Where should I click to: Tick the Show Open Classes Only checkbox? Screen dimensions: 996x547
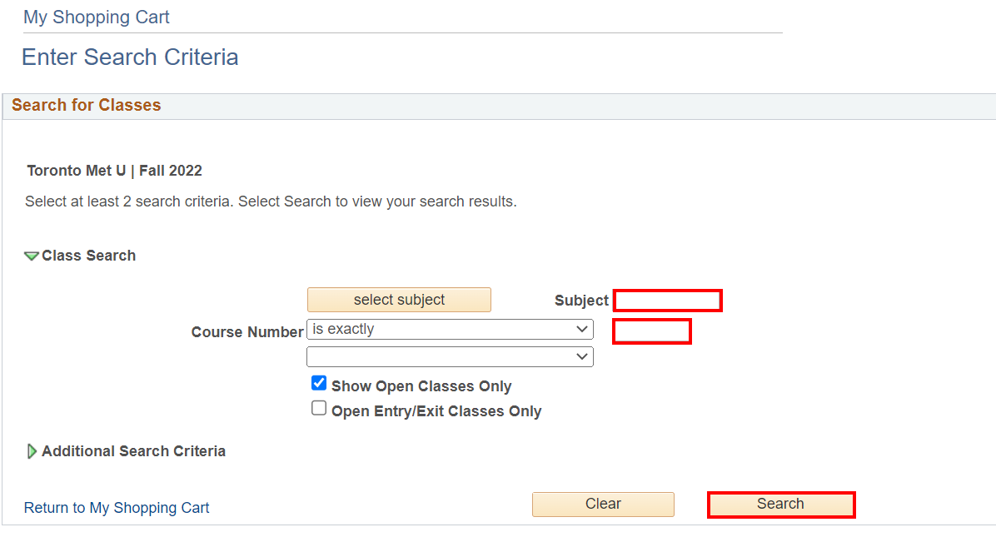click(x=319, y=384)
